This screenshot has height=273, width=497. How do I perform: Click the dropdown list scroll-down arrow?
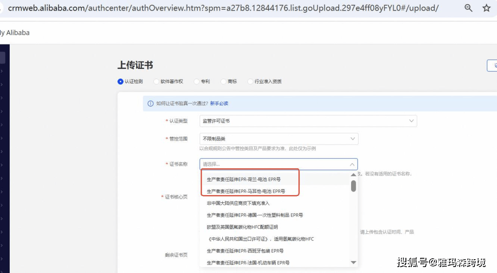click(353, 262)
